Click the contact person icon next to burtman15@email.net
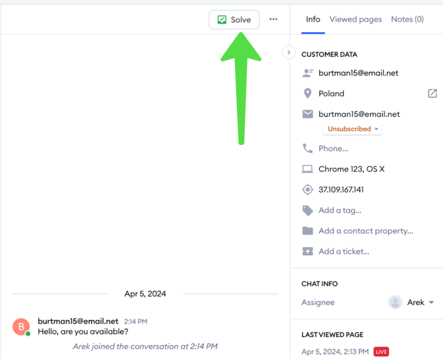This screenshot has height=359, width=443. coord(307,73)
